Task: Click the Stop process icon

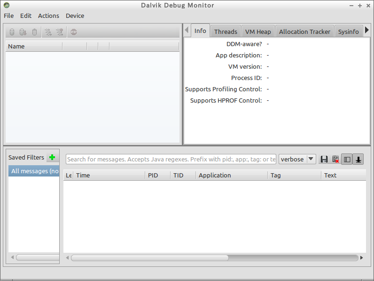Action: (x=74, y=32)
